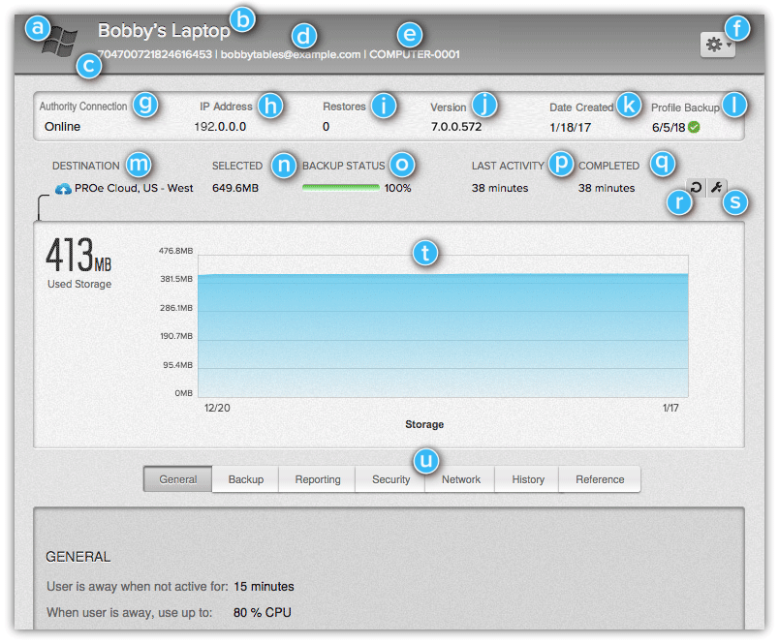Click the General tab

177,479
